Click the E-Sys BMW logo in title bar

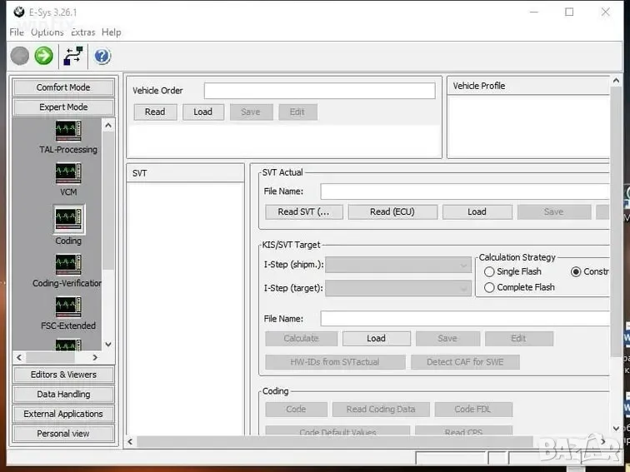coord(18,12)
